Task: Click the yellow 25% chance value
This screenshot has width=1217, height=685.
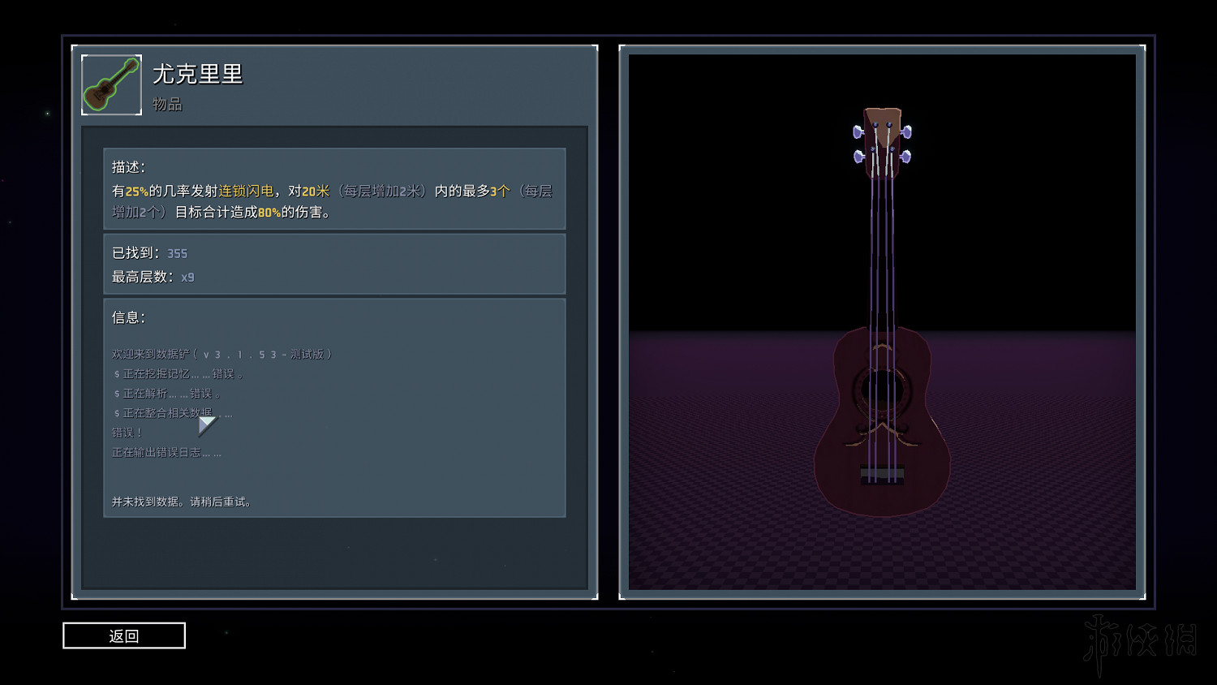Action: tap(136, 192)
